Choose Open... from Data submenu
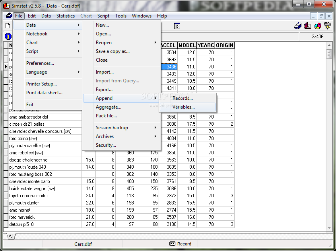Image resolution: width=336 pixels, height=251 pixels. point(122,34)
